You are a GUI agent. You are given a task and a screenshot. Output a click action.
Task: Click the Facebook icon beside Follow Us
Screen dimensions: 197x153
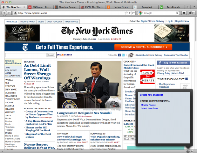119,55
